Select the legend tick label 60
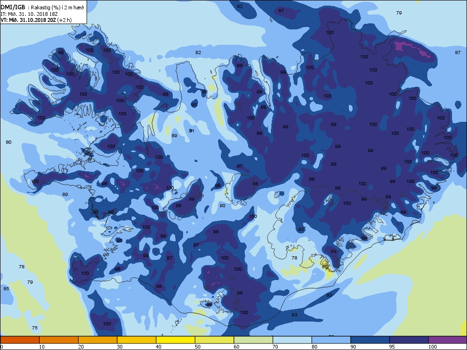Image resolution: width=467 pixels, height=350 pixels. [236, 346]
